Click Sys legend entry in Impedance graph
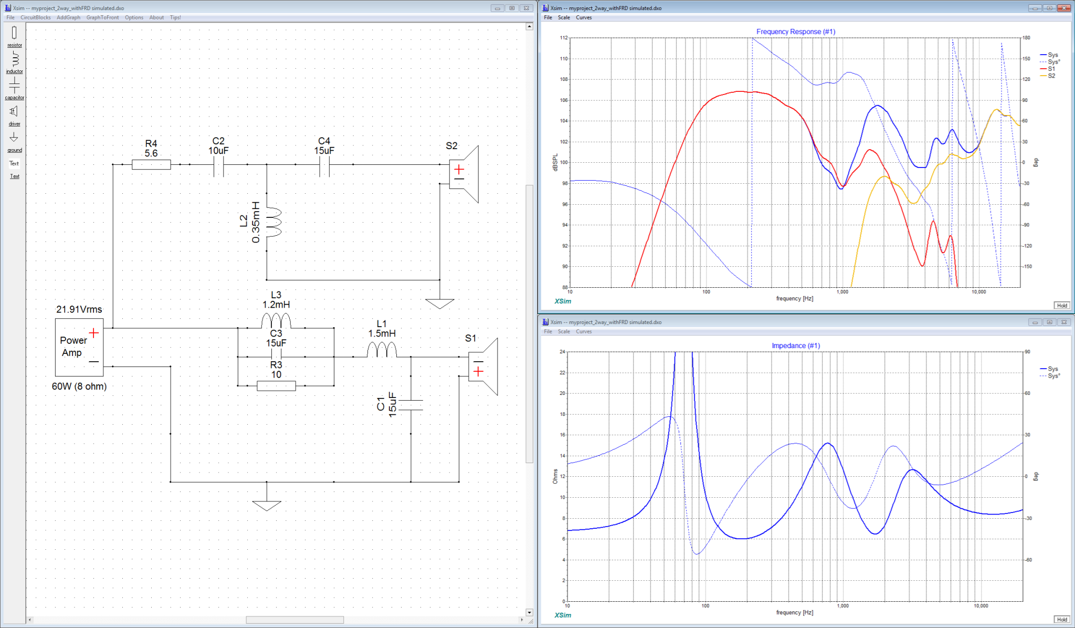1075x628 pixels. click(1049, 369)
